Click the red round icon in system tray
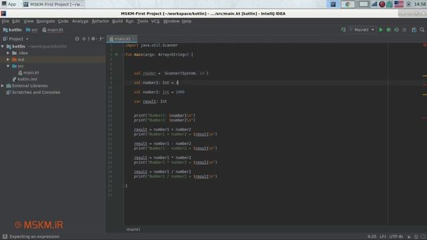Image resolution: width=427 pixels, height=240 pixels. (x=382, y=4)
